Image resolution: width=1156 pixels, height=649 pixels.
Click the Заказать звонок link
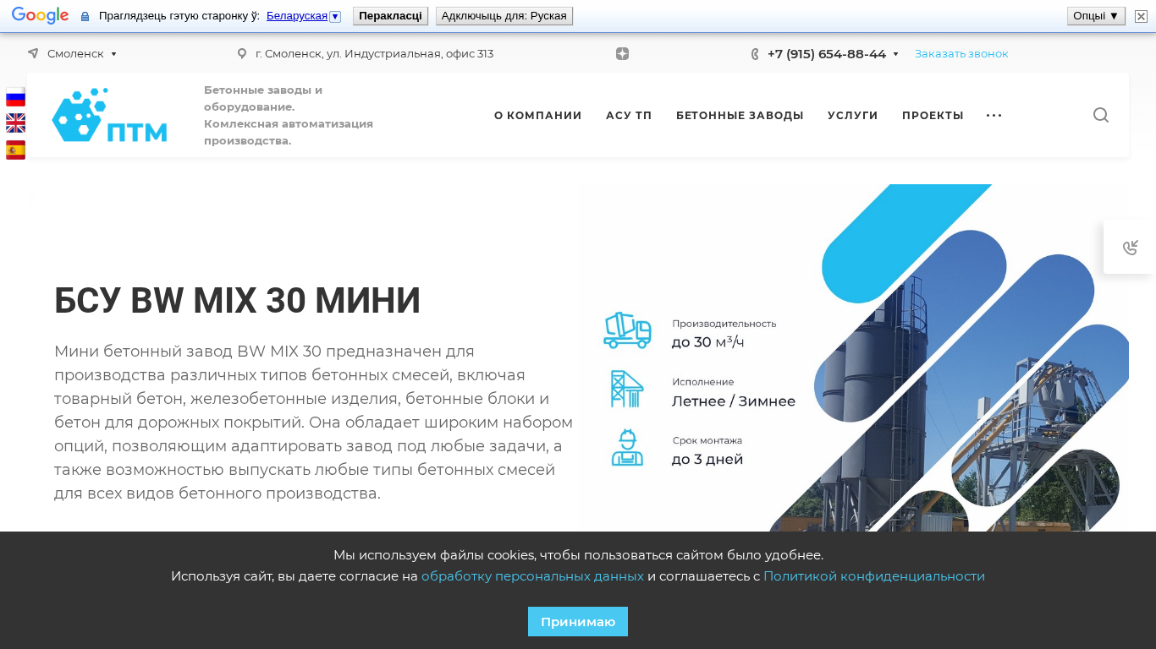961,54
